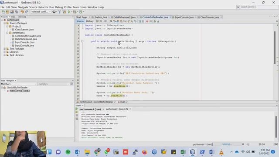Click the running progress bar in status bar
279x157 pixels.
[227, 144]
